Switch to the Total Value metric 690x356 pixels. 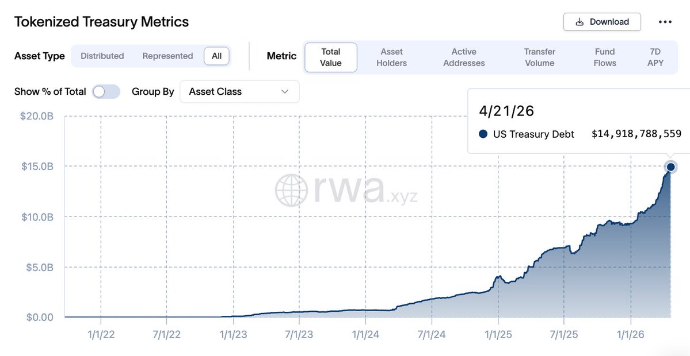point(331,57)
